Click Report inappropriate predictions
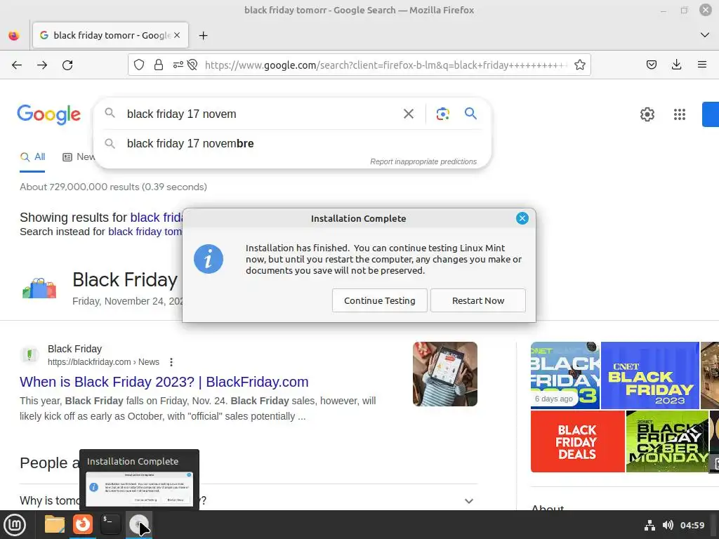The height and width of the screenshot is (539, 719). 423,161
